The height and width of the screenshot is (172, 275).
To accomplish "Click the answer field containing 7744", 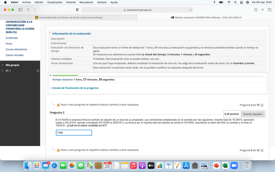I will (x=74, y=133).
